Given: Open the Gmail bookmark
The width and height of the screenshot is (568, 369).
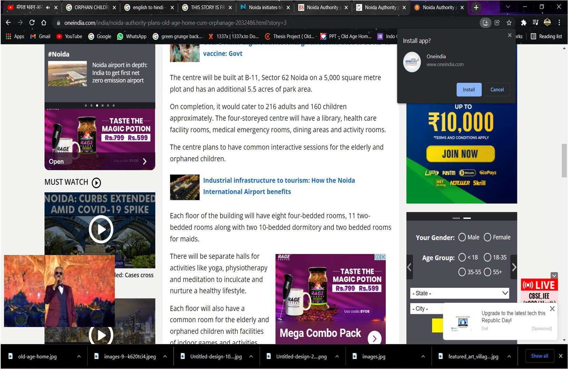Looking at the screenshot, I should click(x=40, y=36).
